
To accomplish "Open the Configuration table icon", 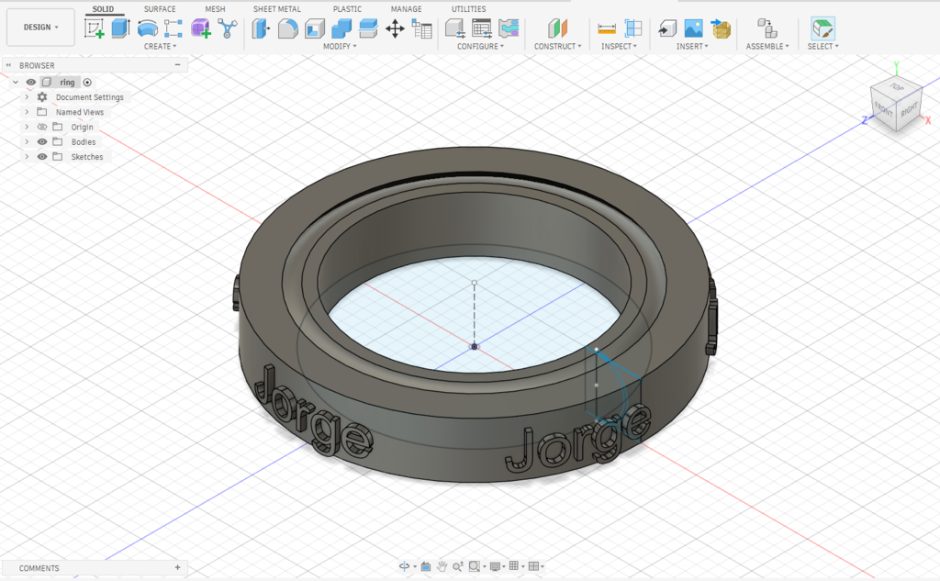I will pos(481,28).
